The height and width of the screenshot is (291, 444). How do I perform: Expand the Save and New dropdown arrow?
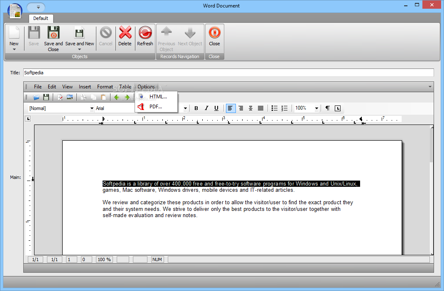pos(79,49)
